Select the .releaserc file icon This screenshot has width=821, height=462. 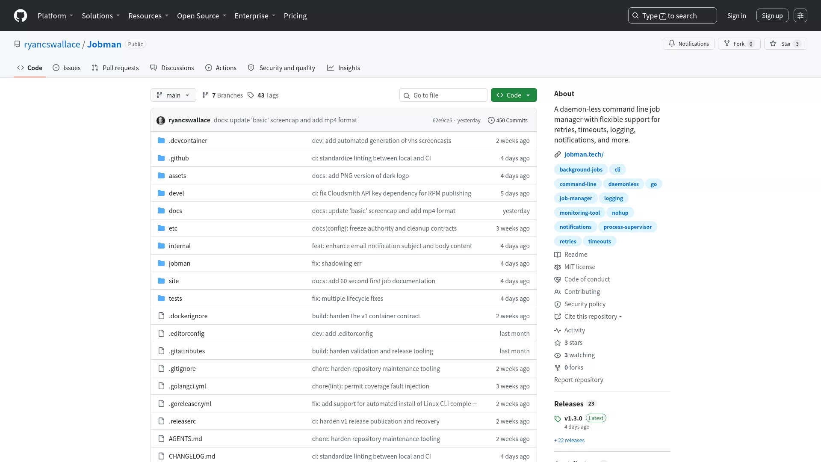pyautogui.click(x=161, y=421)
